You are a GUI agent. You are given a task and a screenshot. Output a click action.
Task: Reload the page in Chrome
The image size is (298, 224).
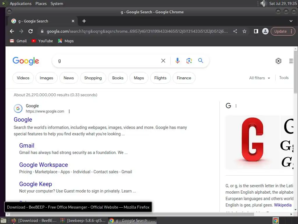click(31, 31)
